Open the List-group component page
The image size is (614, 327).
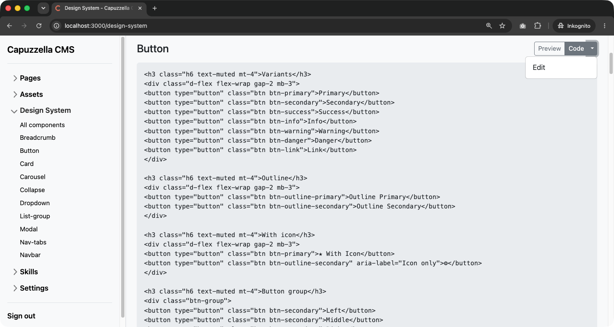point(35,216)
